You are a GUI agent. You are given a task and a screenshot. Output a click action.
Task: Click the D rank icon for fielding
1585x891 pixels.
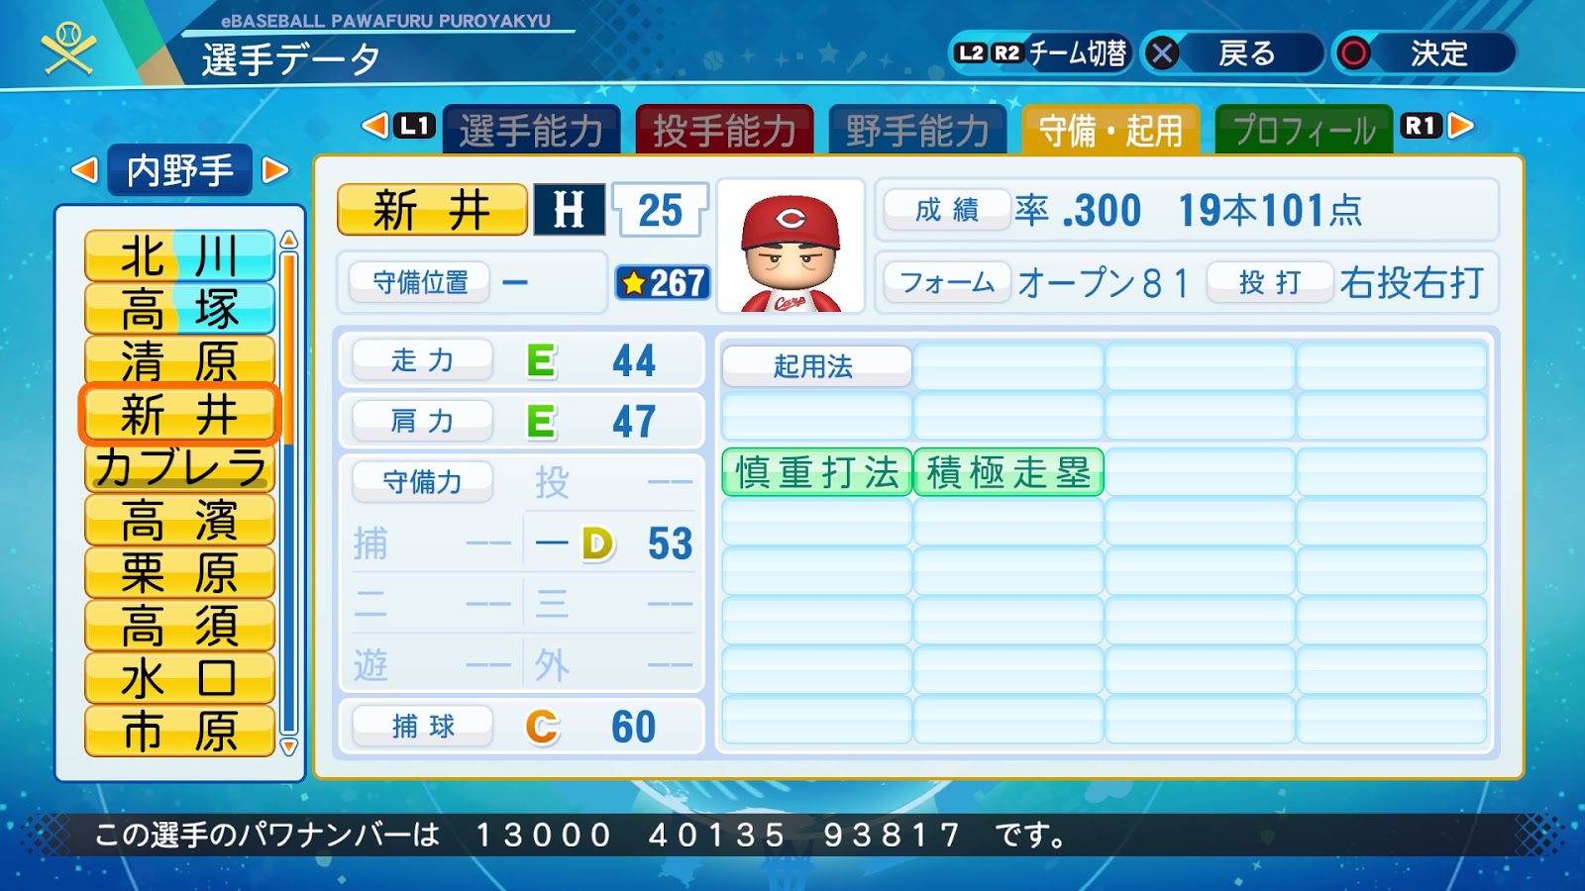pos(597,544)
